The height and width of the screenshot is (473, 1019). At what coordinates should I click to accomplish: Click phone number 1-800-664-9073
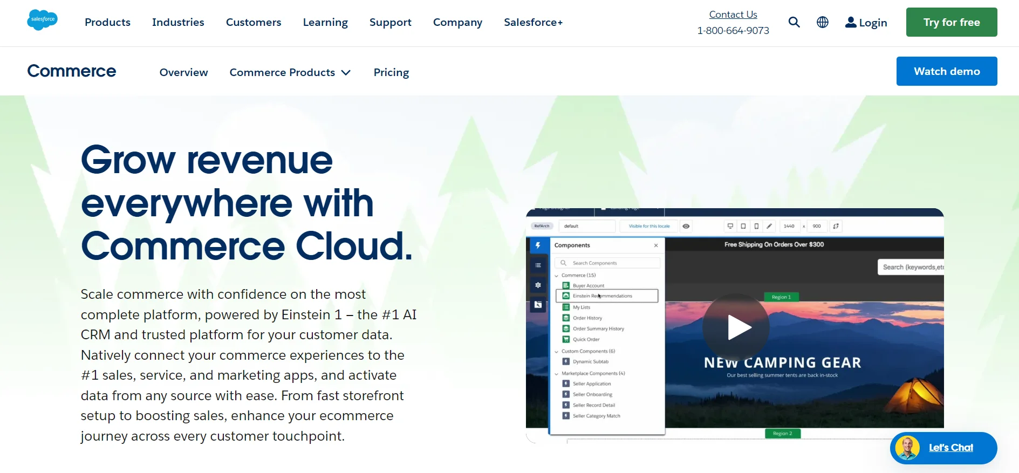tap(733, 31)
